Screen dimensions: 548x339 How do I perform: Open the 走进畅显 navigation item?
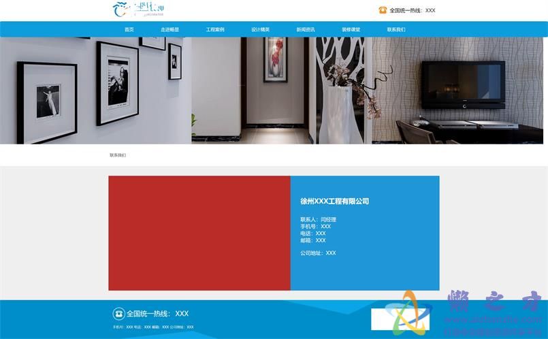click(170, 29)
